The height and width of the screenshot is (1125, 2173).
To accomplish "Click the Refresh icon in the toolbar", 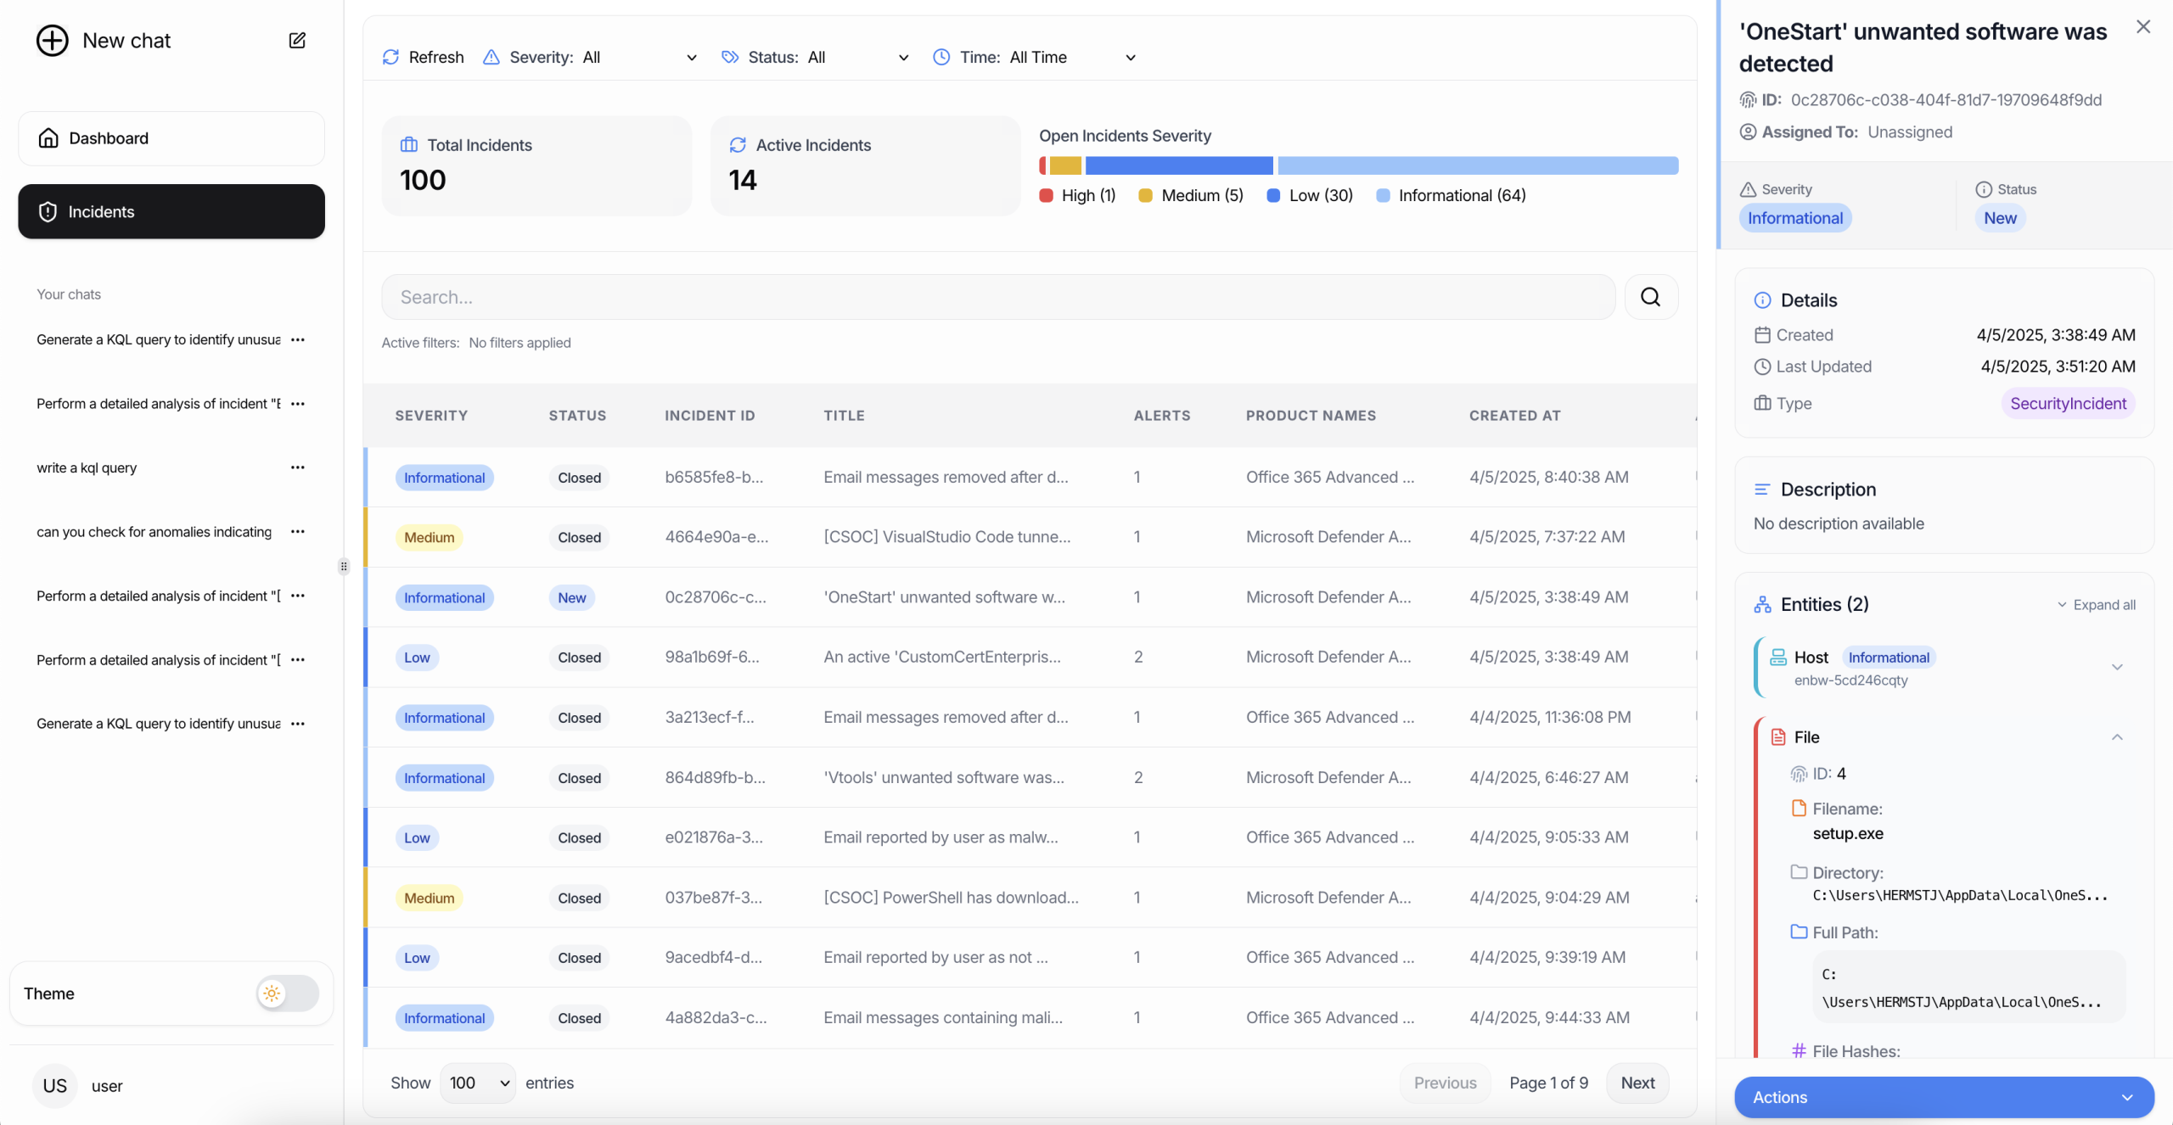I will [x=390, y=57].
